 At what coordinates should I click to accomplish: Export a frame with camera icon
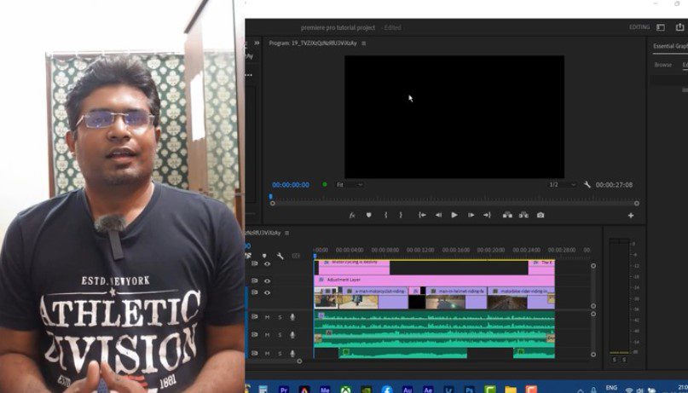(x=541, y=215)
